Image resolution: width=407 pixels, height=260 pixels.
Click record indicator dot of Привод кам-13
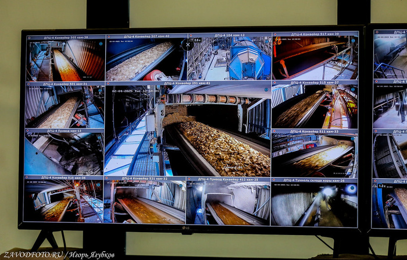(27, 132)
